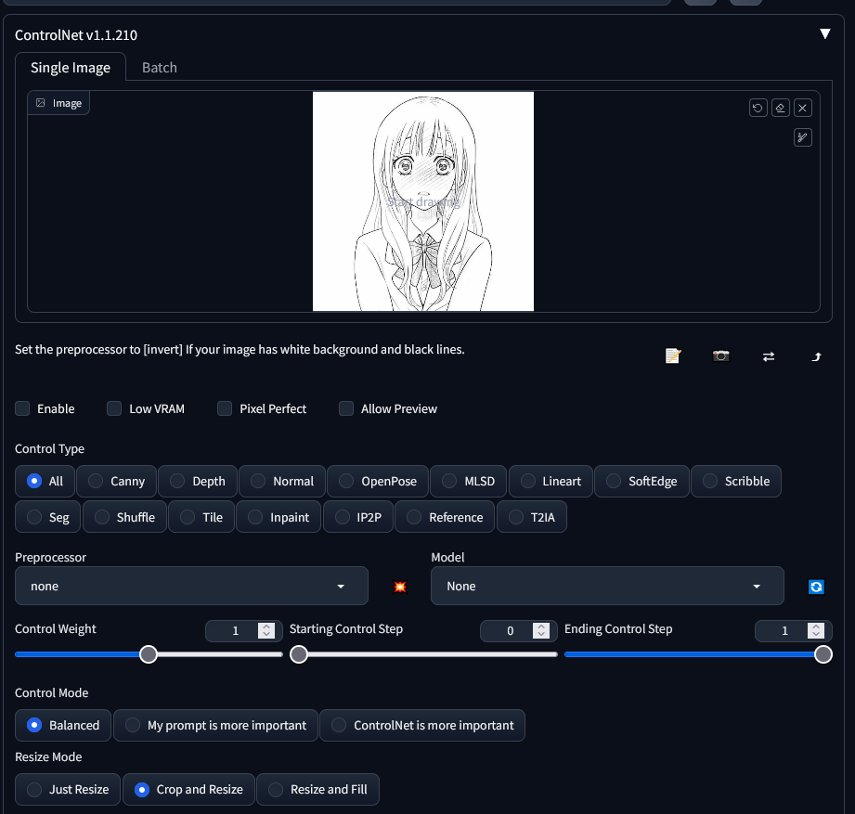Click the Ending Control Step number field
Image resolution: width=855 pixels, height=814 pixels.
(x=794, y=631)
